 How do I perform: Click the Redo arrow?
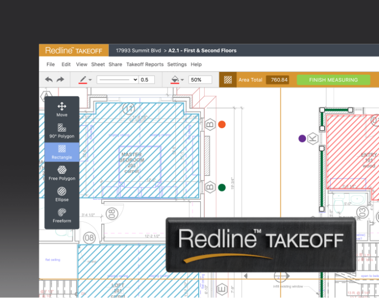[x=60, y=80]
